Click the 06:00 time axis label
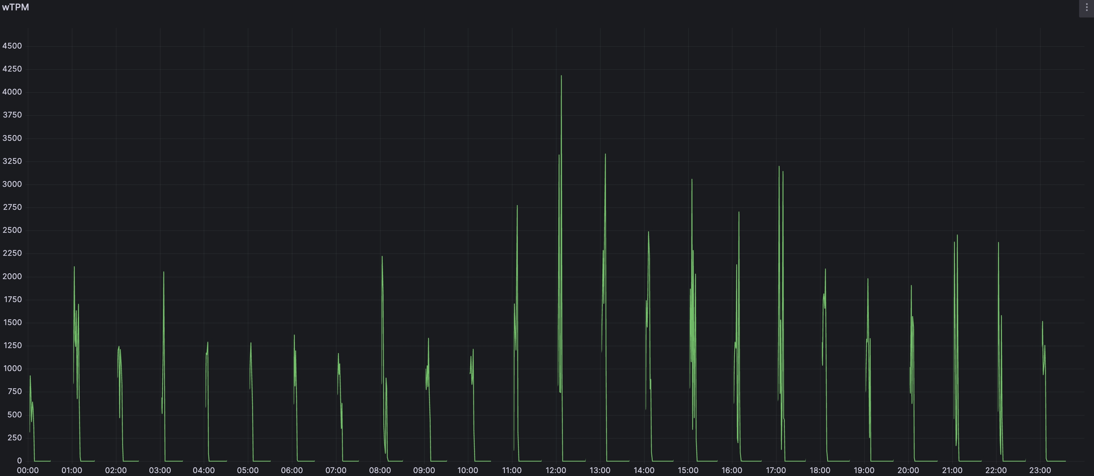This screenshot has height=476, width=1094. point(292,470)
